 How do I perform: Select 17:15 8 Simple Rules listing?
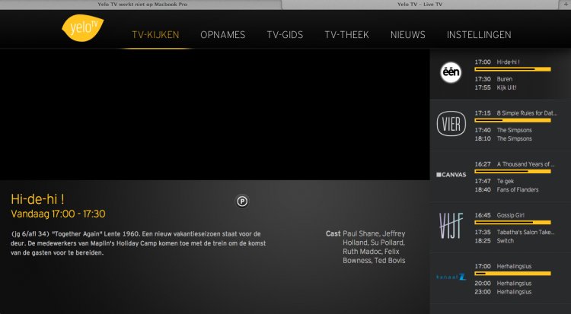pyautogui.click(x=515, y=113)
